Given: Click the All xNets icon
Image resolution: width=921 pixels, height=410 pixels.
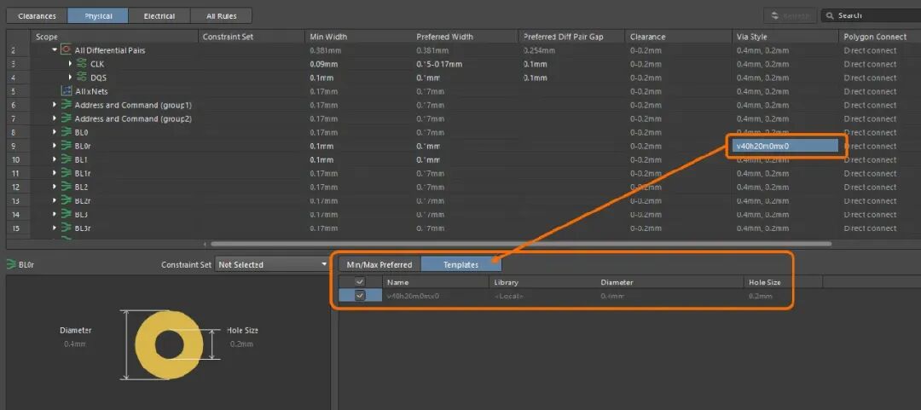Looking at the screenshot, I should 67,91.
